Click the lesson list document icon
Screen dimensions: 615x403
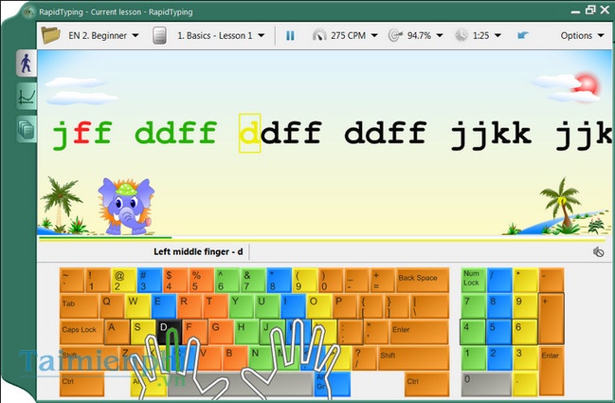[x=159, y=35]
